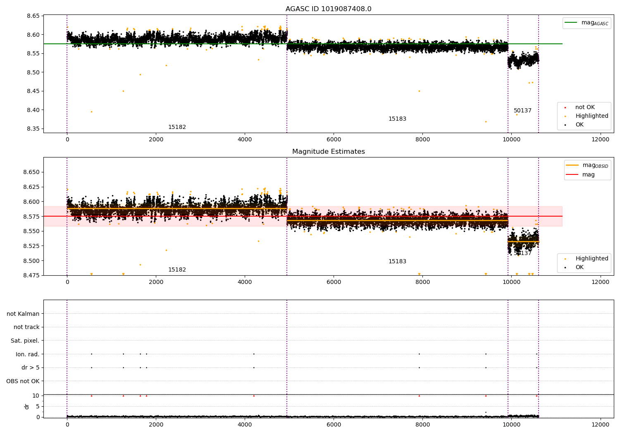Click x-tick 8000 under Magnitude Estimates plot

coord(422,282)
